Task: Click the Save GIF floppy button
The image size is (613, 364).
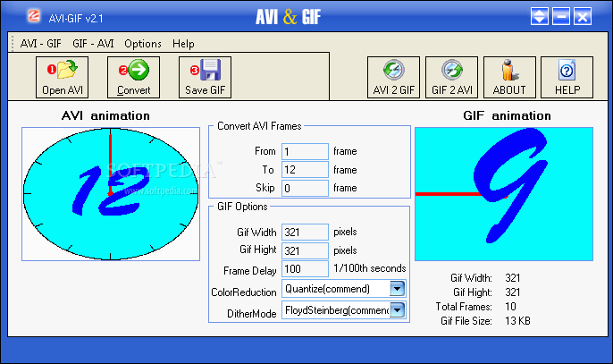Action: pyautogui.click(x=205, y=77)
